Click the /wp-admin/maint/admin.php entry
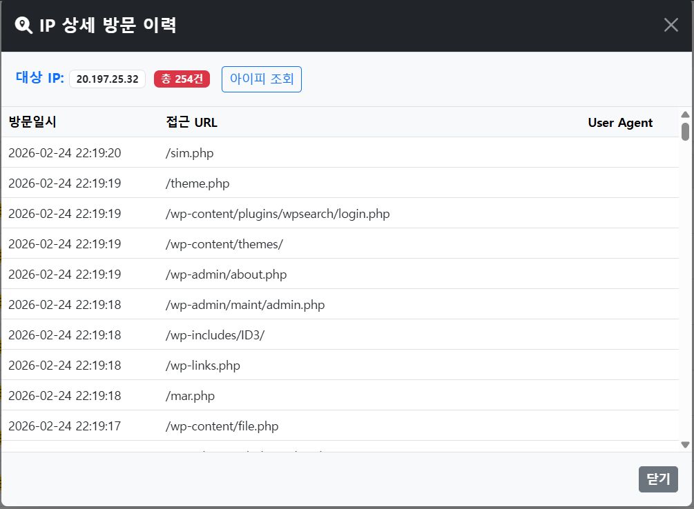The width and height of the screenshot is (694, 509). (x=245, y=305)
